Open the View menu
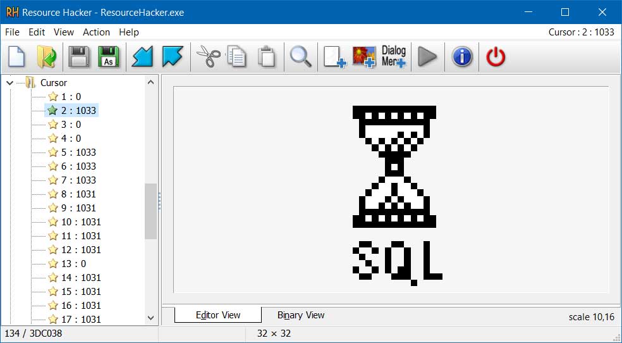This screenshot has height=343, width=622. [x=63, y=32]
